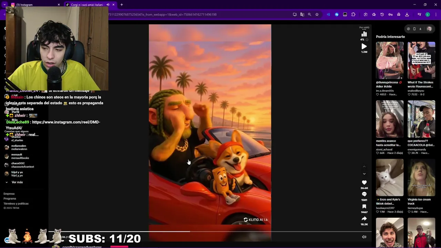Go to previous video with up chevron
Viewport: 441px width, 248px height.
click(364, 167)
